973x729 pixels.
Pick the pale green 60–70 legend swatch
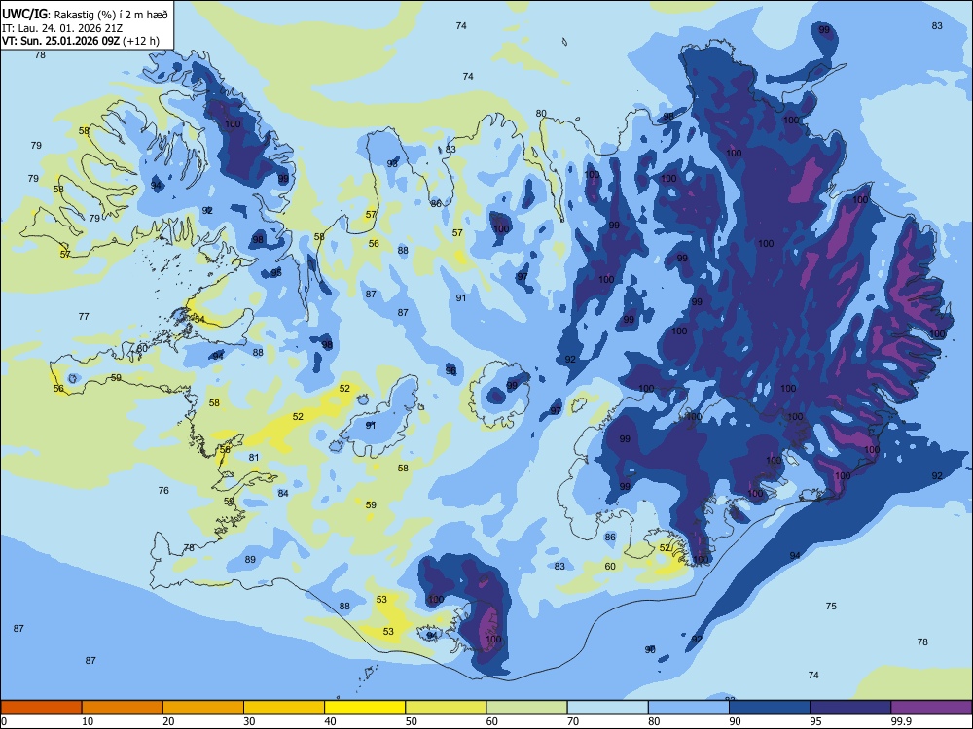(526, 708)
